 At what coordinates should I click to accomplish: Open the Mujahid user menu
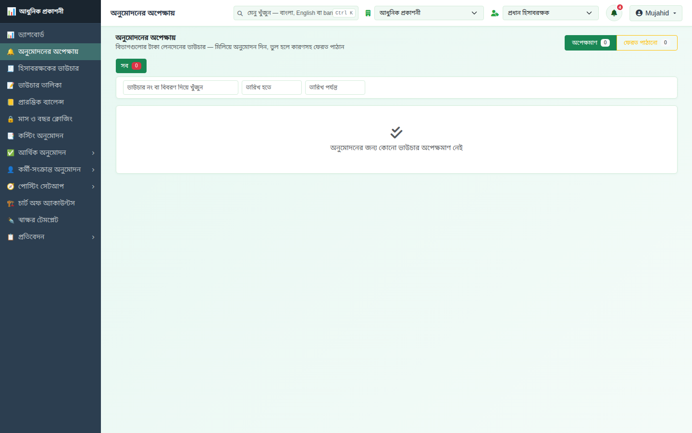point(656,13)
